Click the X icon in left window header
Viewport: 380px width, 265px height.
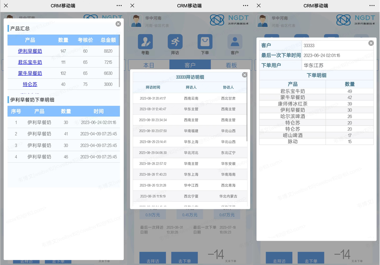6,6
